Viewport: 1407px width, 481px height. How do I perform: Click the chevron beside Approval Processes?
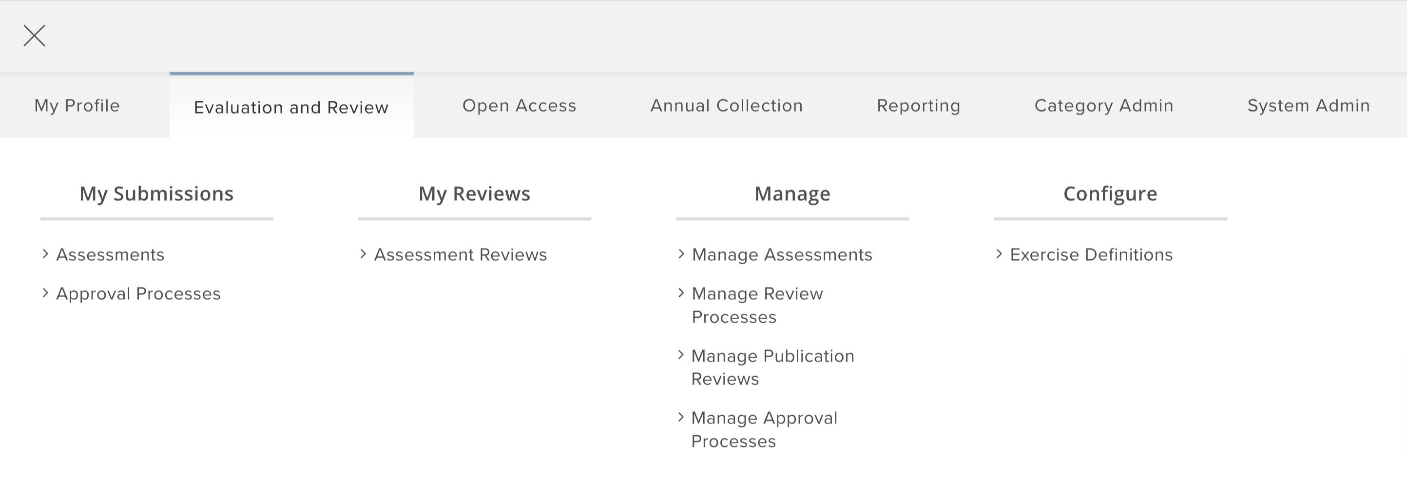45,292
